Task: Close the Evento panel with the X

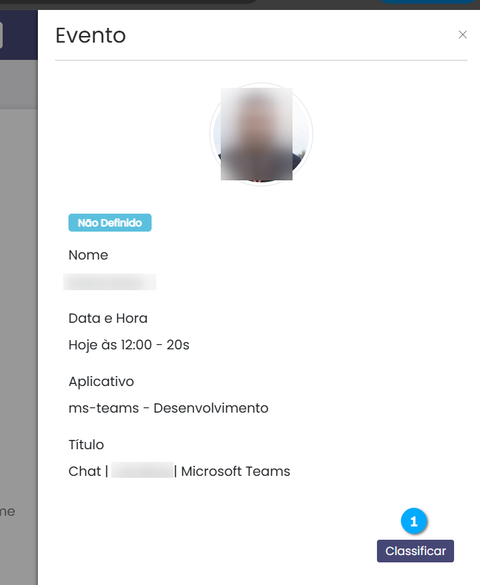Action: (x=463, y=35)
